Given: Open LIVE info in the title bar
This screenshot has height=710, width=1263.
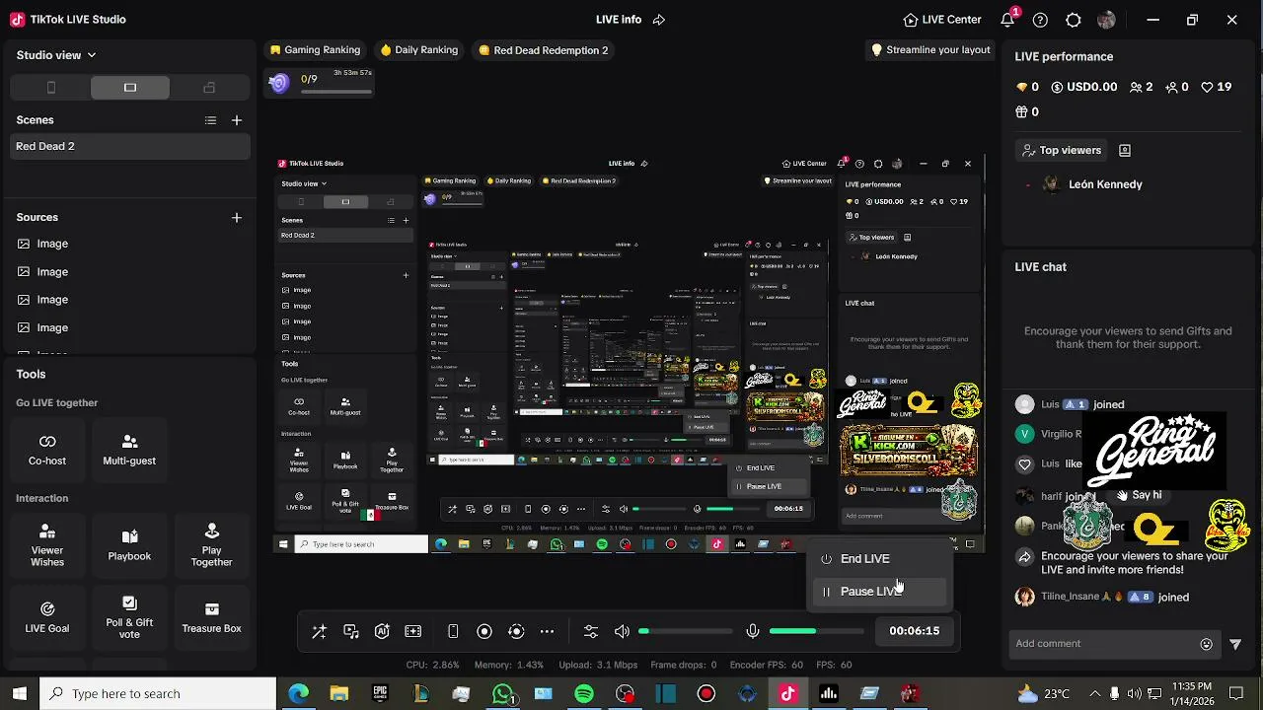Looking at the screenshot, I should tap(619, 20).
